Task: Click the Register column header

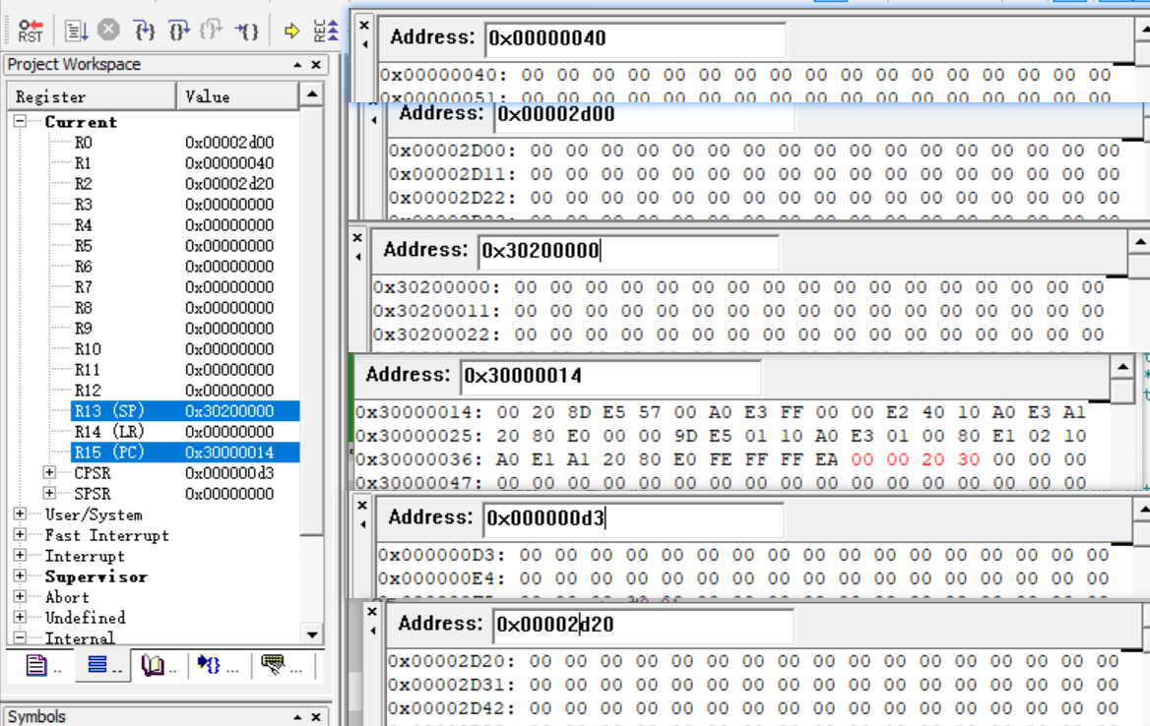Action: coord(93,96)
